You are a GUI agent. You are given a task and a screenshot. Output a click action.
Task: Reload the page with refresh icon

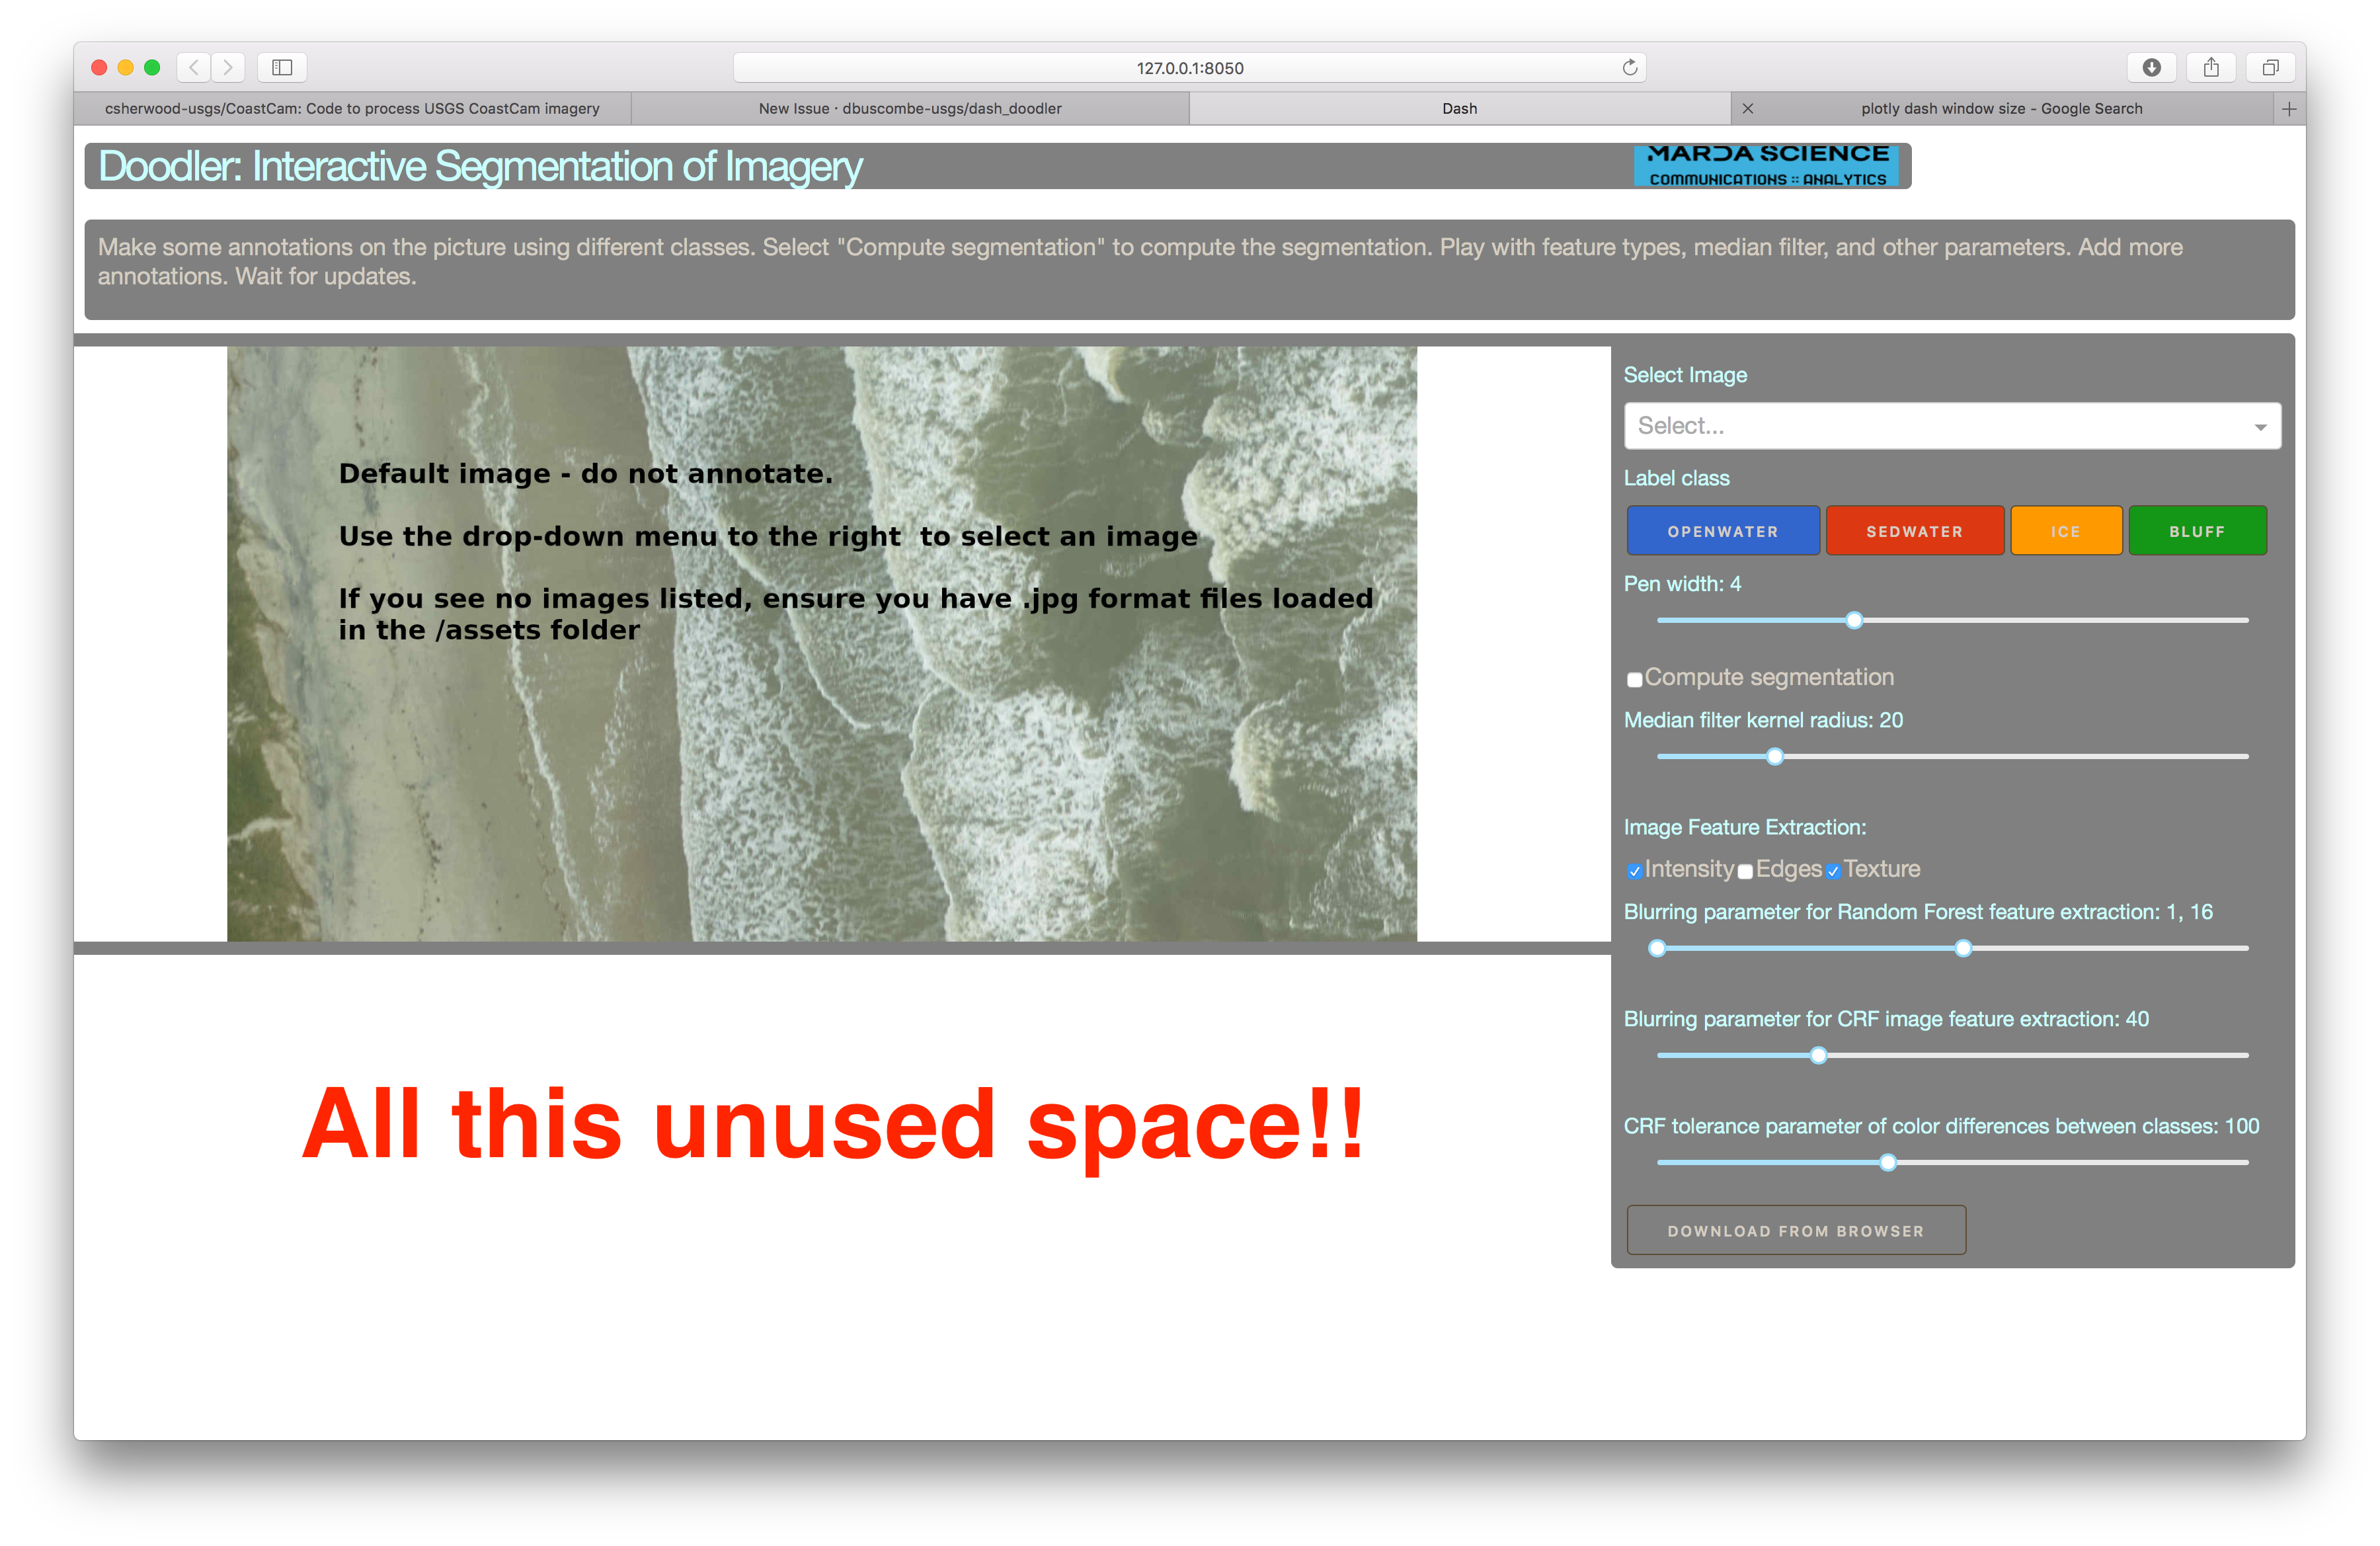click(1629, 67)
